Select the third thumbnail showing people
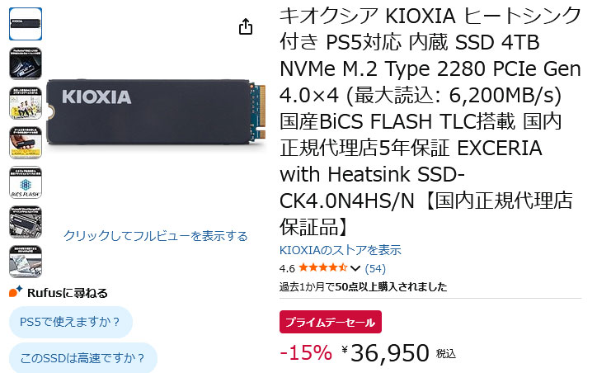This screenshot has width=597, height=373. (26, 103)
